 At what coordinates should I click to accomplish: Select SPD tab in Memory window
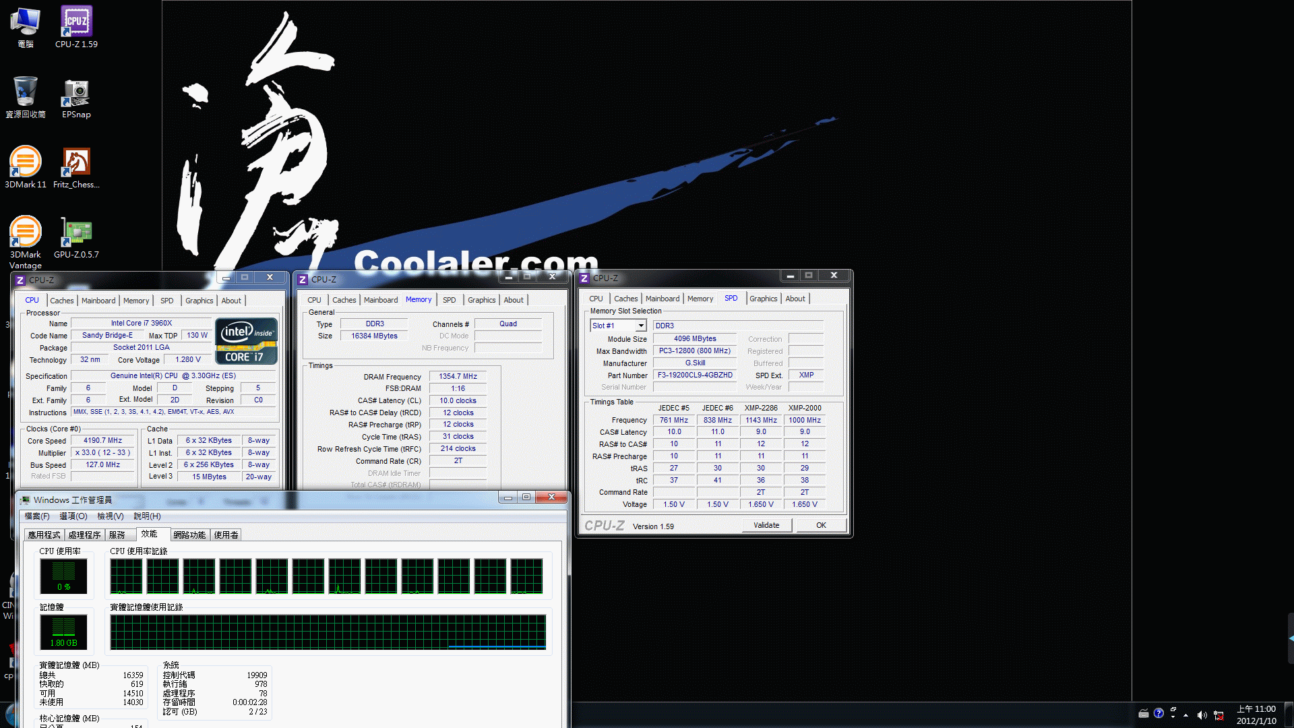coord(450,300)
